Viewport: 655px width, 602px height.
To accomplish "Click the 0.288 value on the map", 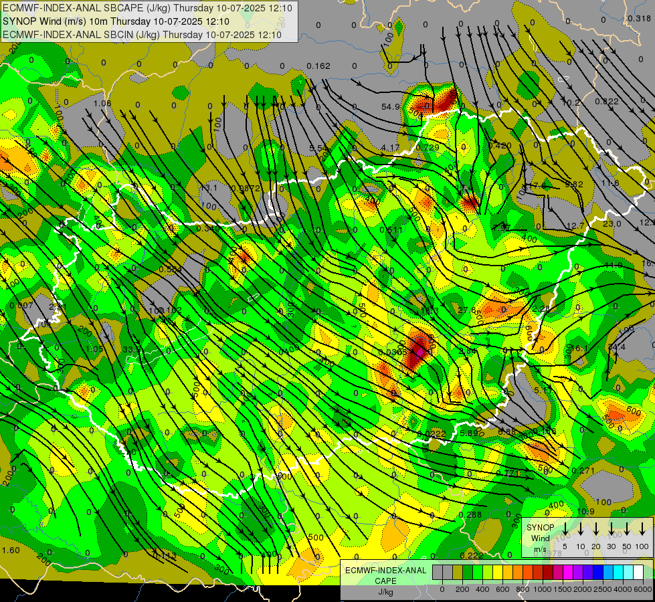I will pos(470,514).
